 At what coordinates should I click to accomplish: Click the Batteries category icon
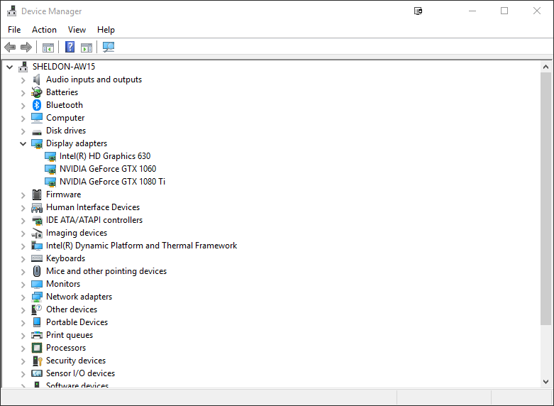(37, 92)
